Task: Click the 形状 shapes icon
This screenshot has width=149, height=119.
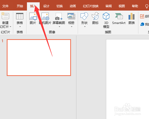Action: point(84,16)
